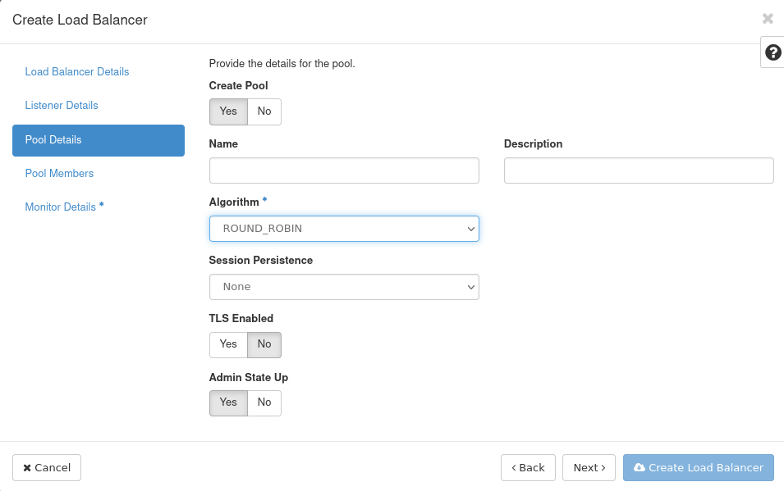Image resolution: width=784 pixels, height=491 pixels.
Task: Click Create Load Balancer button
Action: [699, 467]
